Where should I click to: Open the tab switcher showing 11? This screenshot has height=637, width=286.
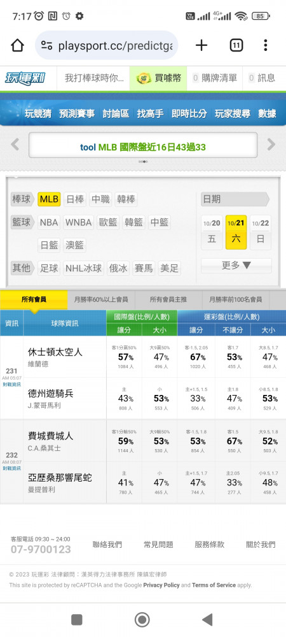click(x=236, y=45)
